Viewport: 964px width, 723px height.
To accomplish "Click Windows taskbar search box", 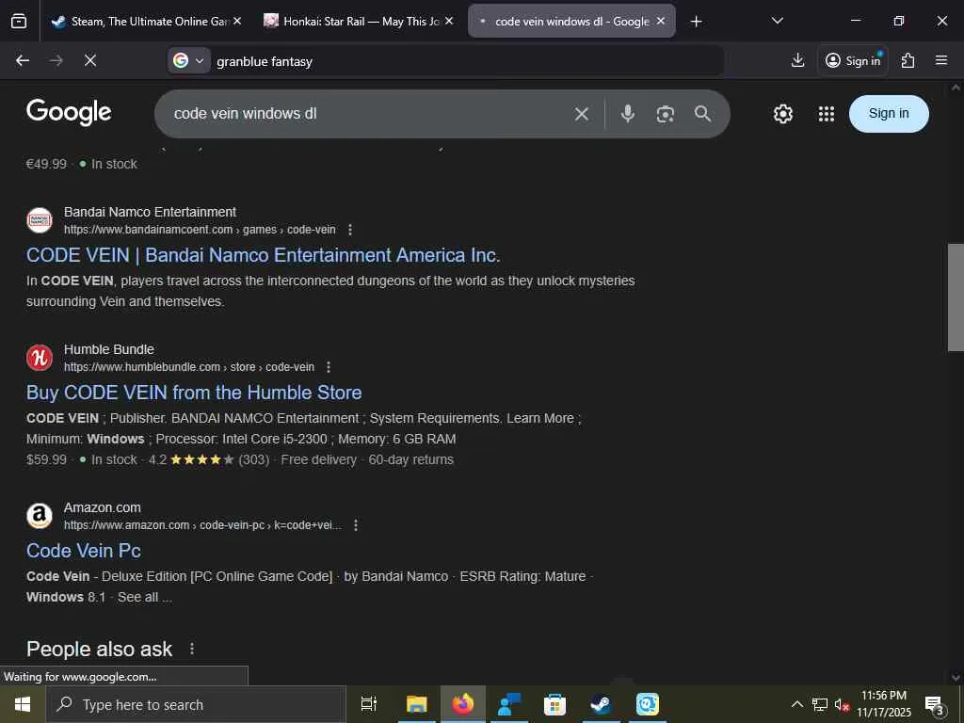I will [196, 704].
